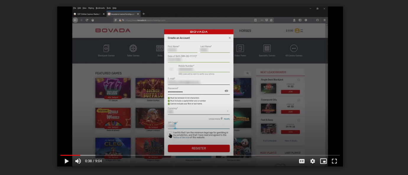Join the Single Deck Blackjack leaderboard
The image size is (408, 175).
(x=290, y=92)
